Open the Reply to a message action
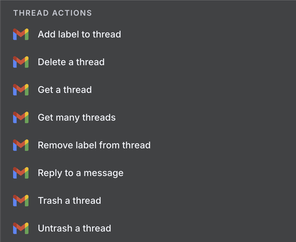296x242 pixels. [81, 173]
